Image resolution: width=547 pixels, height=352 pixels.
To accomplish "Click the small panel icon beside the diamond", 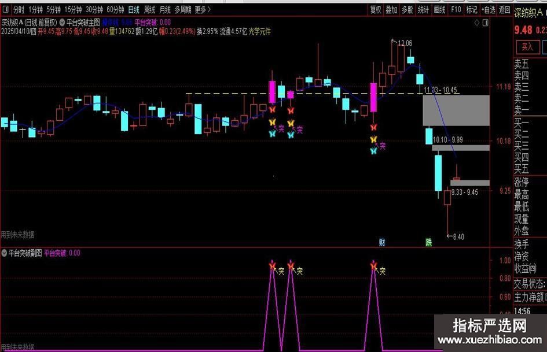I will pyautogui.click(x=485, y=23).
